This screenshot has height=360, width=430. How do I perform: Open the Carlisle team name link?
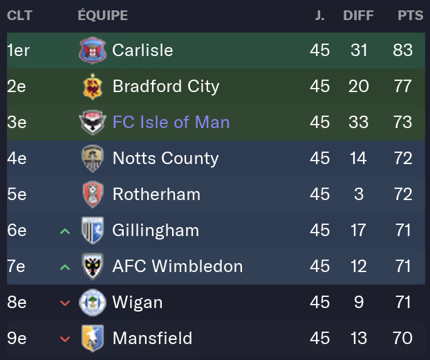(x=142, y=50)
